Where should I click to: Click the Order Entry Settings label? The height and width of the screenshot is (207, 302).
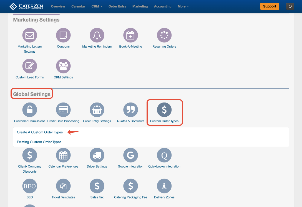97,121
